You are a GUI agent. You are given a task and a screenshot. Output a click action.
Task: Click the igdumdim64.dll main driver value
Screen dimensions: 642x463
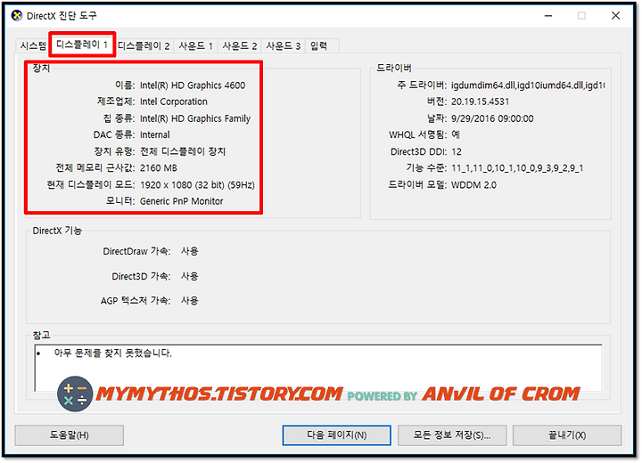(x=528, y=85)
